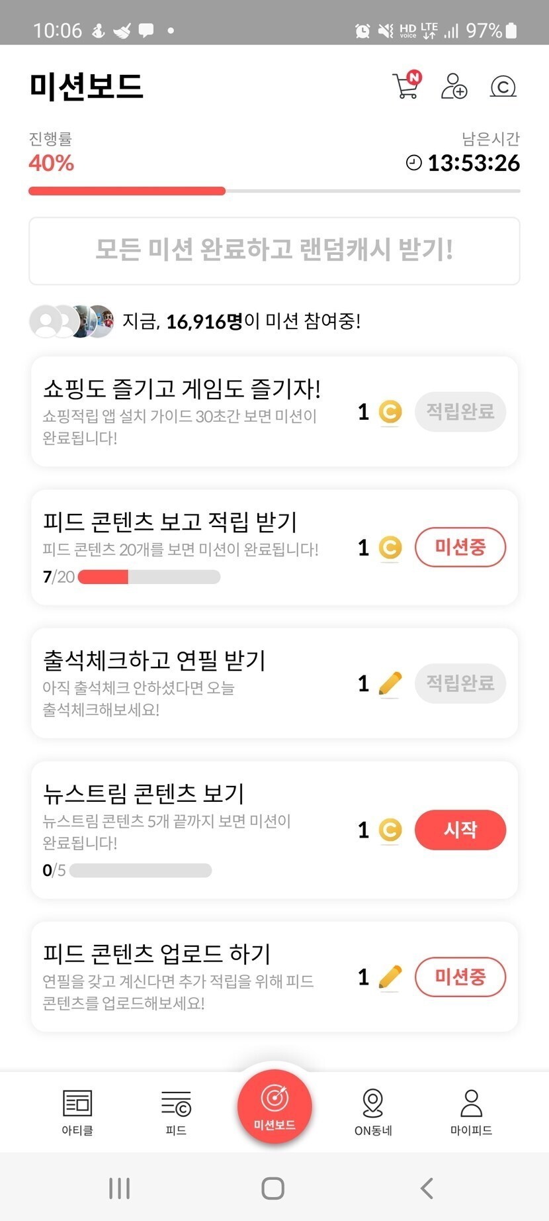The width and height of the screenshot is (549, 1221).
Task: Tap 미션중 button for 피드 콘텐츠 보고 적립 받기
Action: (460, 547)
